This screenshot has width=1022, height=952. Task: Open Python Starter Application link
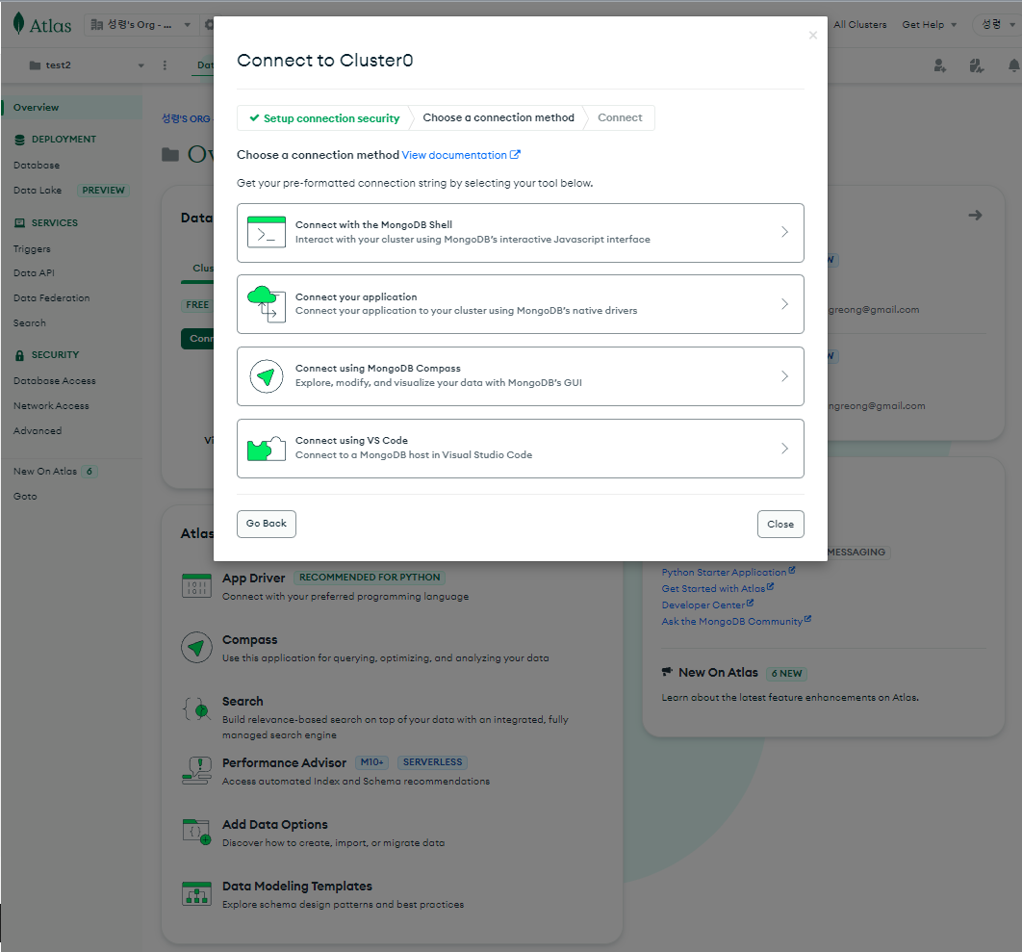click(728, 572)
